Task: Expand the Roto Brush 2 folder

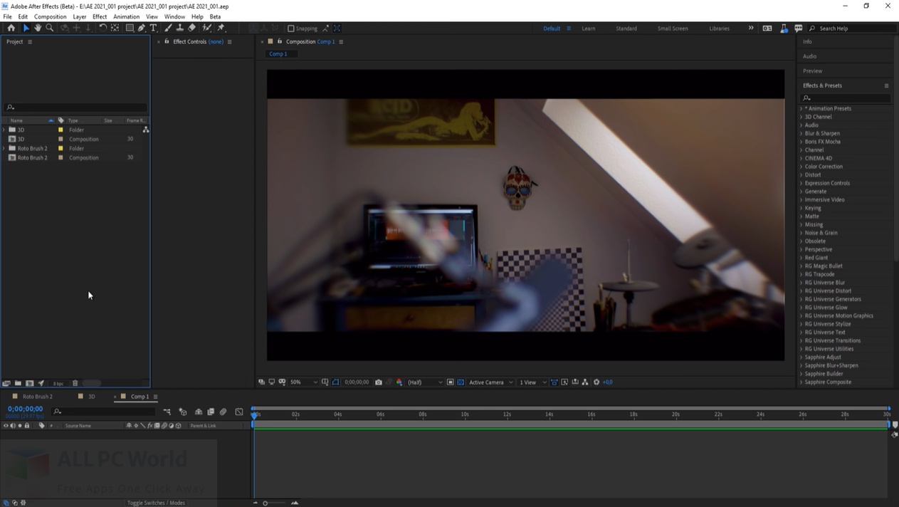Action: 4,148
